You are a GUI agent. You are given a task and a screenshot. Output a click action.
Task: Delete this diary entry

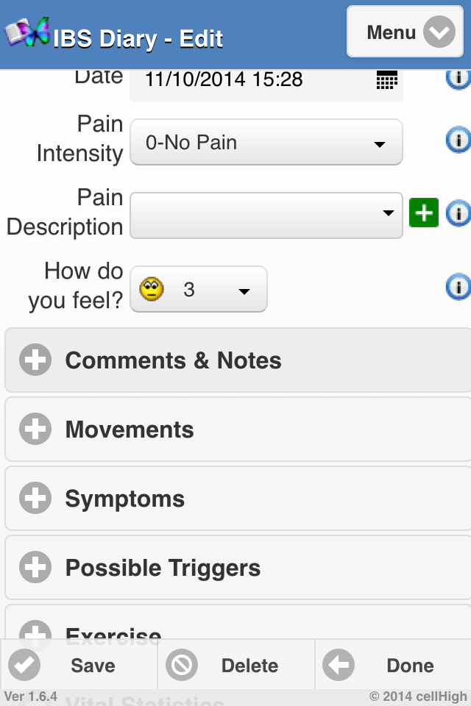coord(235,666)
